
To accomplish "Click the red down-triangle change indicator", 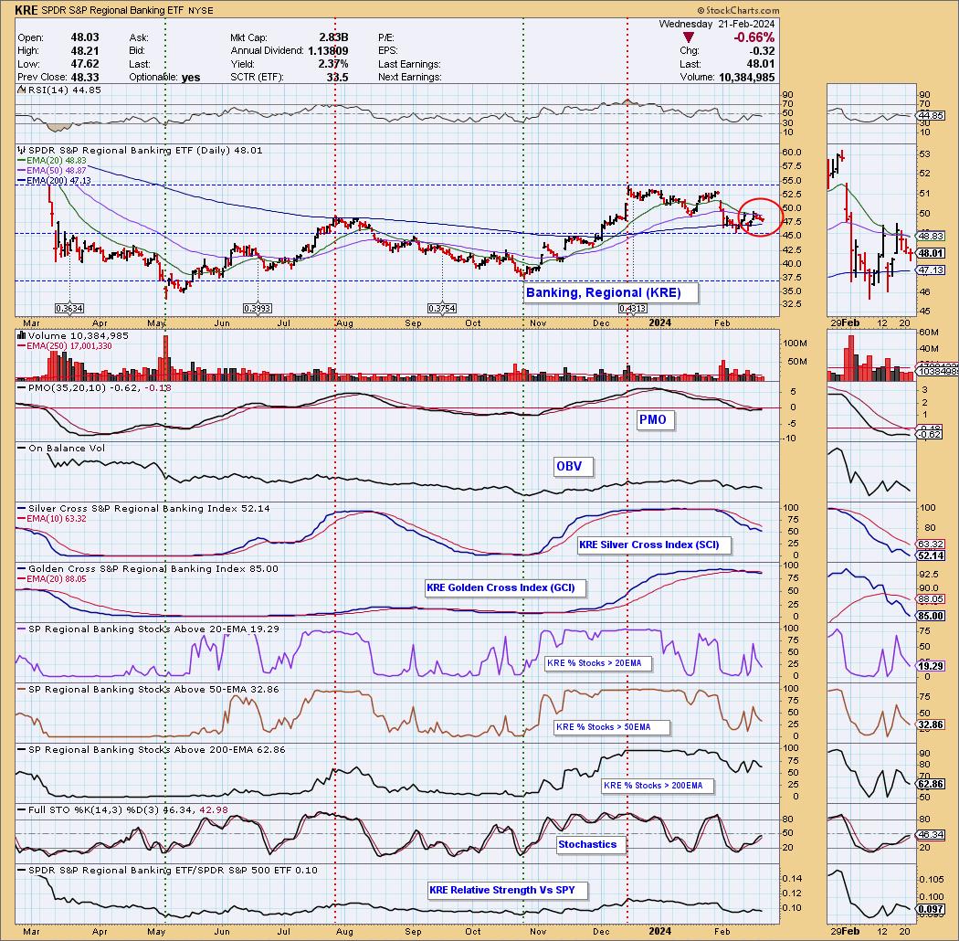I will (689, 38).
